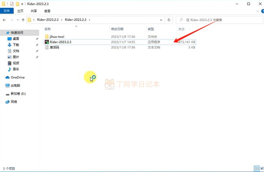264x172 pixels.
Task: Open the 文件 ribbon tab
Action: (7, 11)
